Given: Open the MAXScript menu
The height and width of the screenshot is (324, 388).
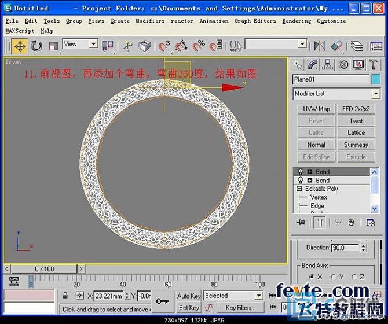Looking at the screenshot, I should 20,31.
